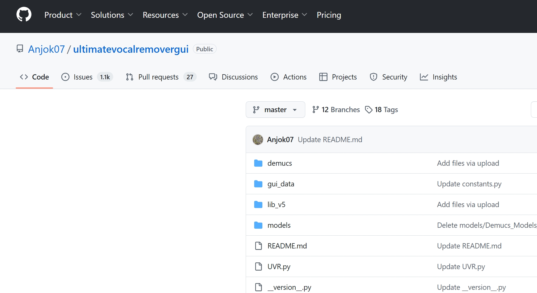Screen dimensions: 537x293
Task: Click the branch icon beside 12 Branches
Action: 315,110
